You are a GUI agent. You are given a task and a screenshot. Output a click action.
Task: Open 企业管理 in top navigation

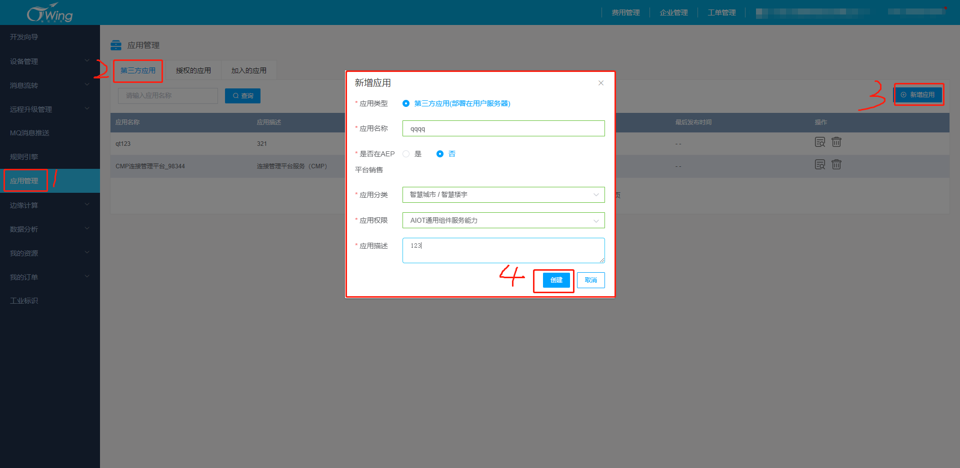[673, 12]
